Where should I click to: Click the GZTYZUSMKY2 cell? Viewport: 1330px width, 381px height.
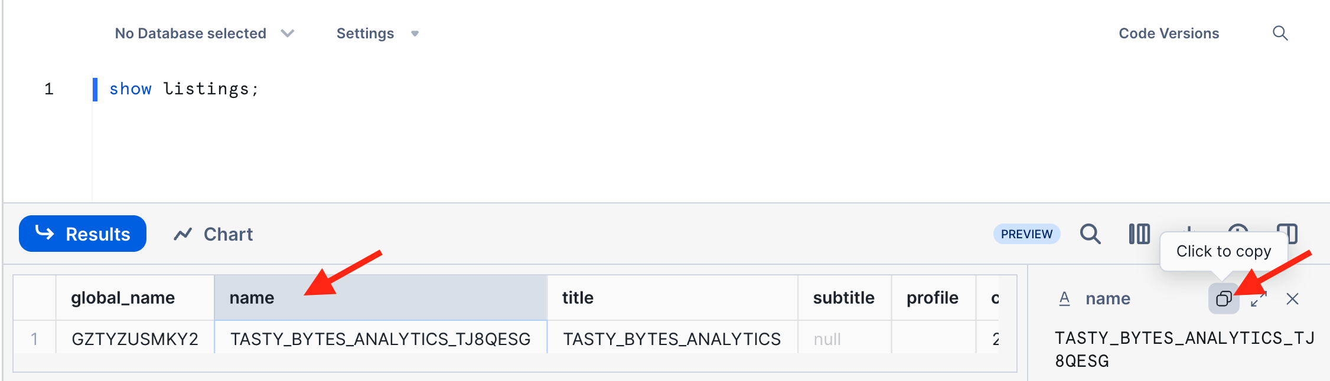coord(135,339)
